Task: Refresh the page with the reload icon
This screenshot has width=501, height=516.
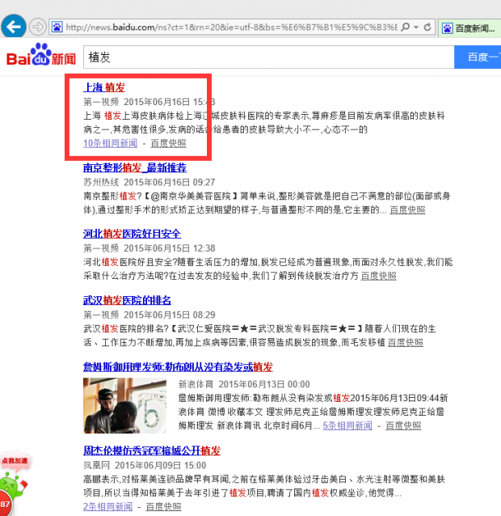Action: click(x=427, y=27)
